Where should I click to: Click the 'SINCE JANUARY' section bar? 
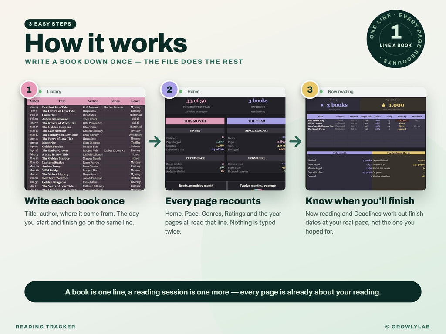click(256, 130)
